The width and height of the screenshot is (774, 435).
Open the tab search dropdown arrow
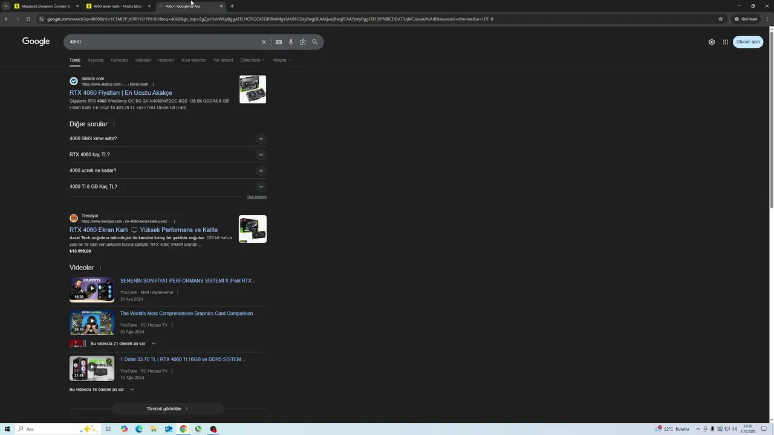coord(6,6)
